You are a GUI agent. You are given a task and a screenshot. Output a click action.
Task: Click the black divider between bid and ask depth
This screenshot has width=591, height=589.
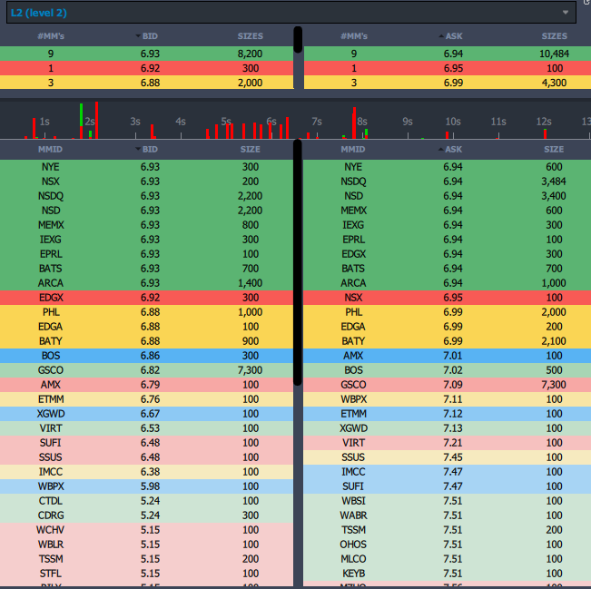click(x=298, y=363)
